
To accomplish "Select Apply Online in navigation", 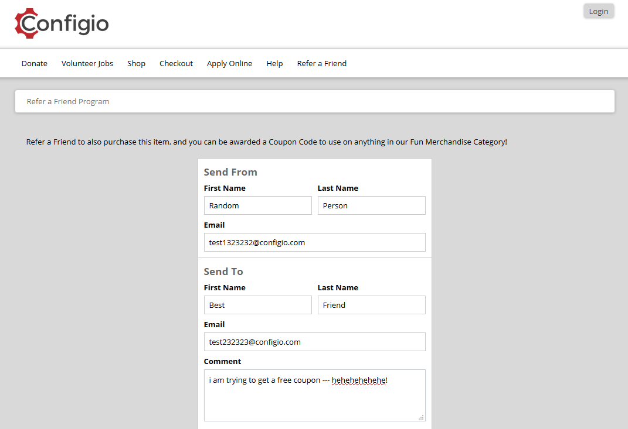I will click(x=229, y=63).
